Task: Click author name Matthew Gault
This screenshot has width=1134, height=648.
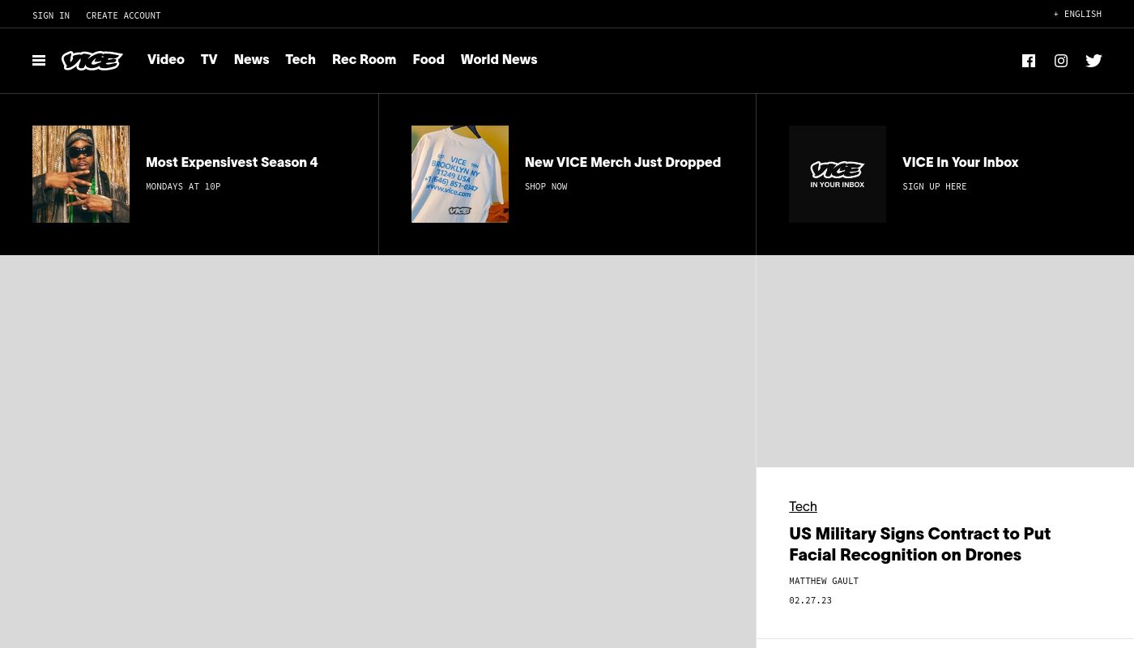Action: 824,581
